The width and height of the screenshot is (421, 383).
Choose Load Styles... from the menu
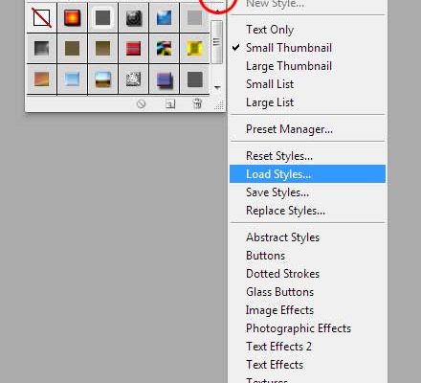coord(307,174)
